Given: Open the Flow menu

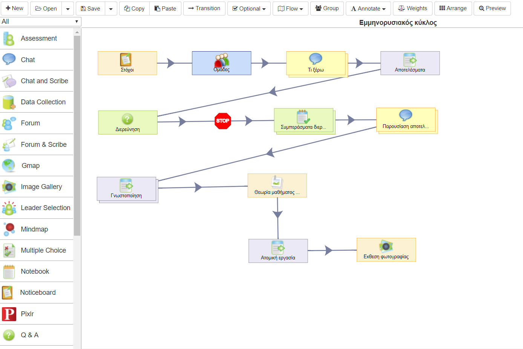Looking at the screenshot, I should [x=290, y=8].
